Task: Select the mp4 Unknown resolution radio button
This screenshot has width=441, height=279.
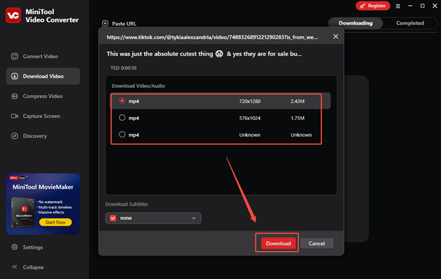Action: 122,135
